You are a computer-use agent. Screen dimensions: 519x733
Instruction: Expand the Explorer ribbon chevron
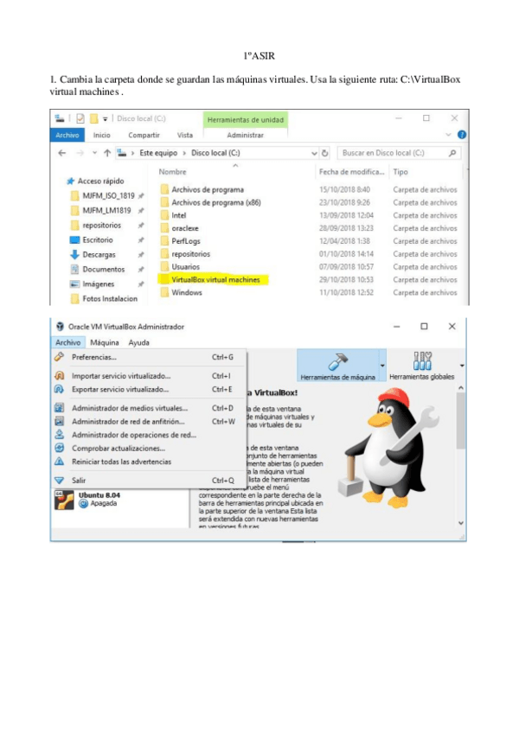click(448, 135)
